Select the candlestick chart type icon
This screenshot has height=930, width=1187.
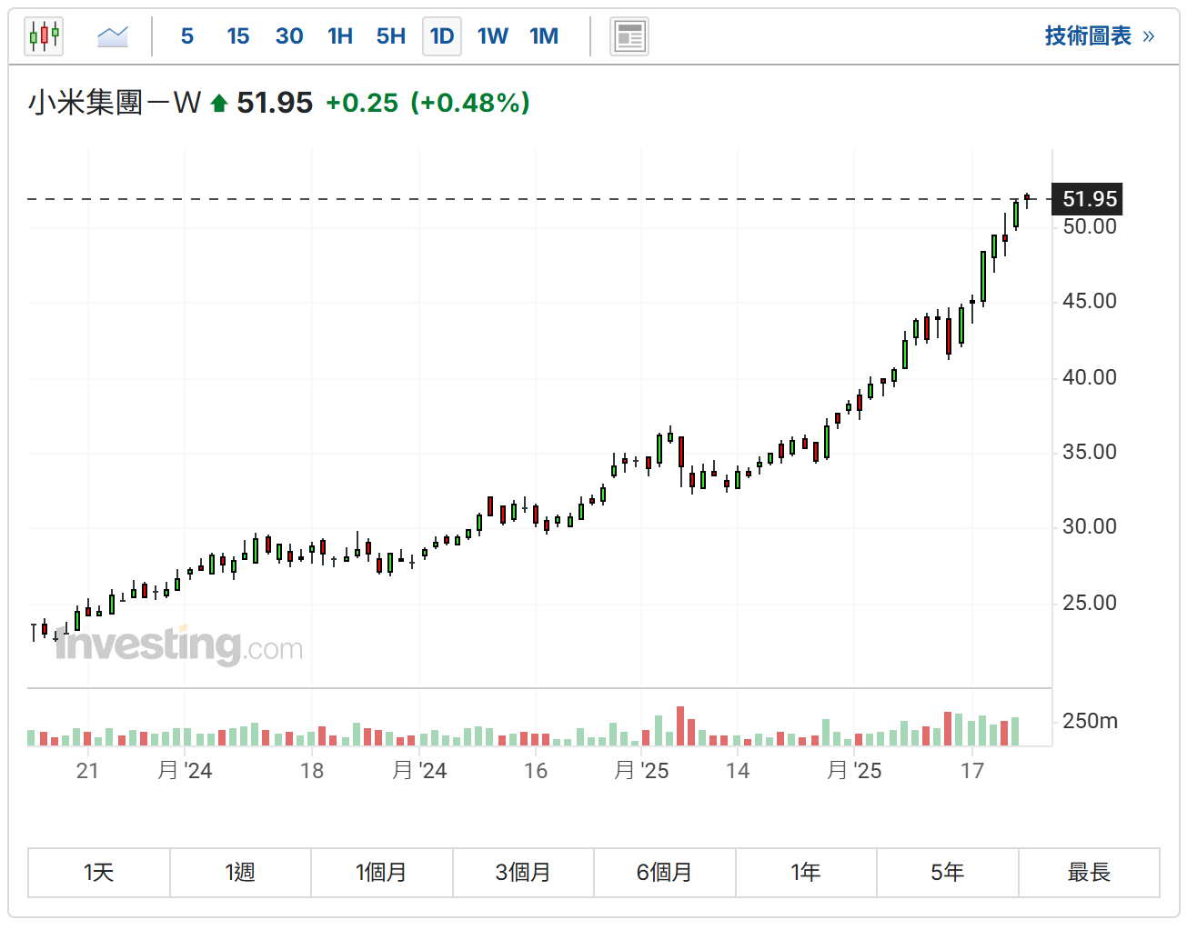coord(44,36)
